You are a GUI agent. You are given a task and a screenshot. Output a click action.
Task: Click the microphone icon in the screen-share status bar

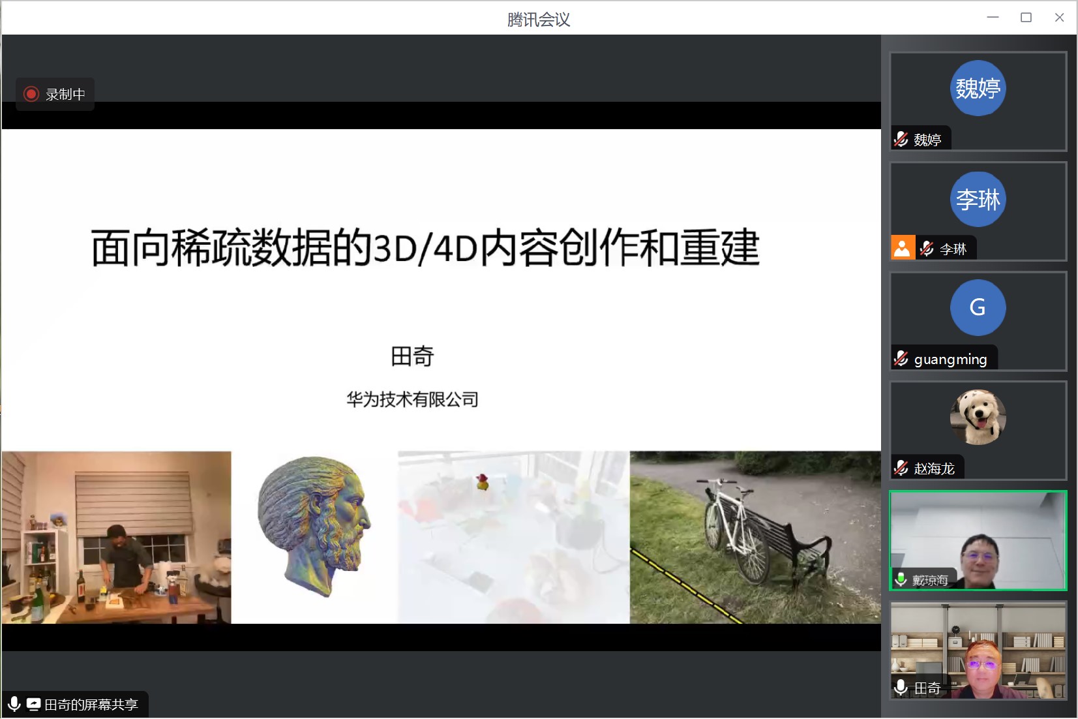click(x=14, y=704)
